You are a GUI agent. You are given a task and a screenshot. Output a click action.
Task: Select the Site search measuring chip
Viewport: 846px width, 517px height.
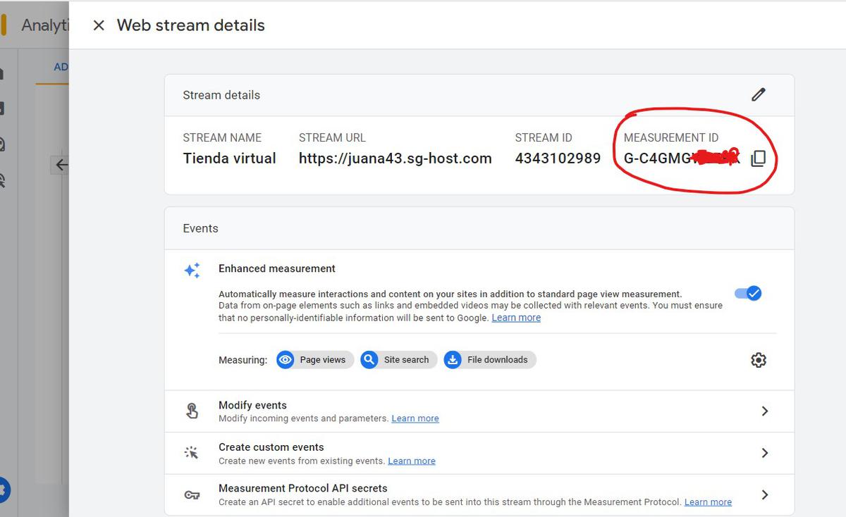tap(398, 360)
